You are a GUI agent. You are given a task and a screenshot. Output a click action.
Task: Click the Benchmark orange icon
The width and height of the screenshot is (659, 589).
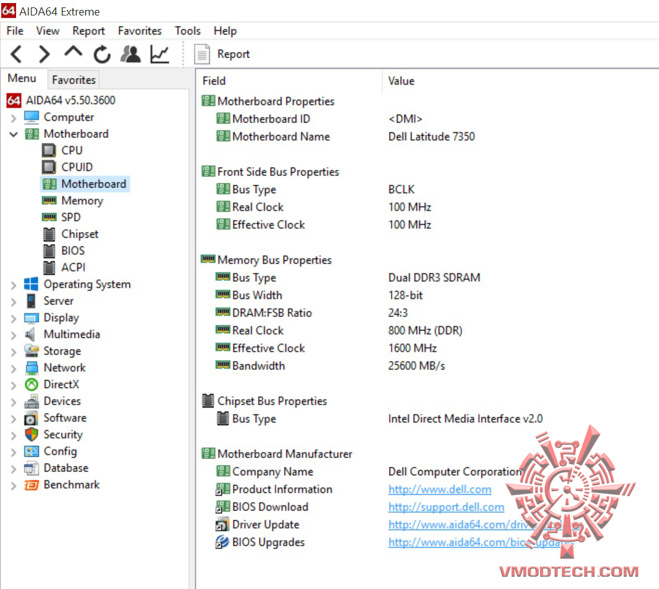point(32,485)
